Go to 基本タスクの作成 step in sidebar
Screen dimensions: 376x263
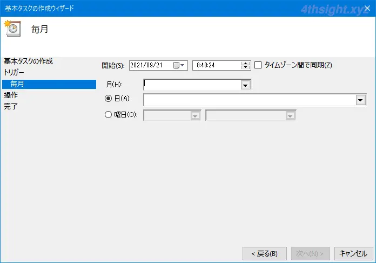point(28,61)
